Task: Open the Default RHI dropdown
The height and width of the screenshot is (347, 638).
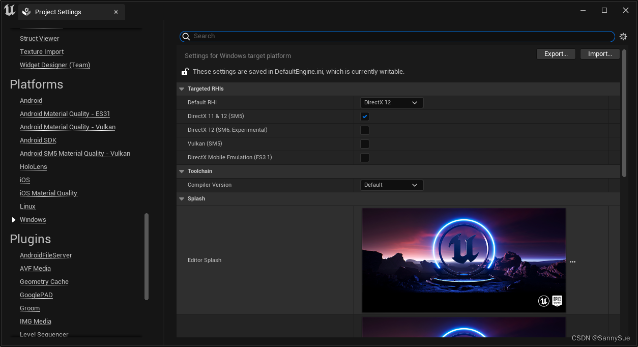Action: tap(392, 103)
